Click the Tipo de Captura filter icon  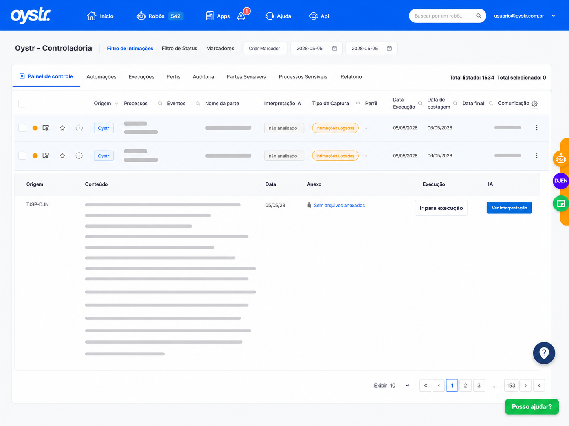coord(358,104)
